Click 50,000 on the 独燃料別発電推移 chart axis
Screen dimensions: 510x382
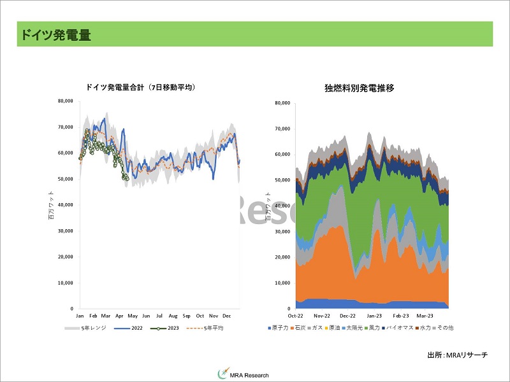coord(282,180)
